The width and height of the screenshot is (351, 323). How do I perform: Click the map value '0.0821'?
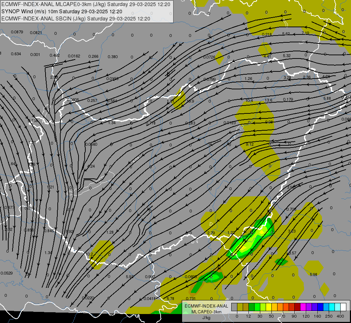[x=36, y=33]
